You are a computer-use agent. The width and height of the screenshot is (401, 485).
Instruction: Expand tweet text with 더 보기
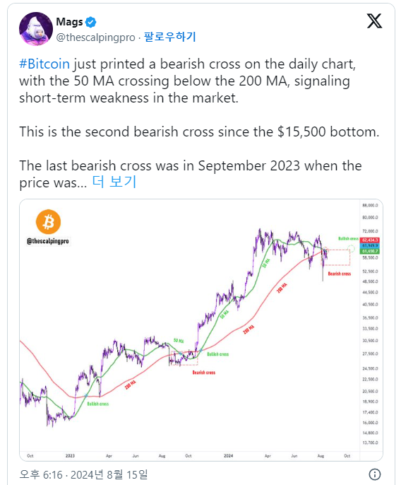(x=114, y=182)
